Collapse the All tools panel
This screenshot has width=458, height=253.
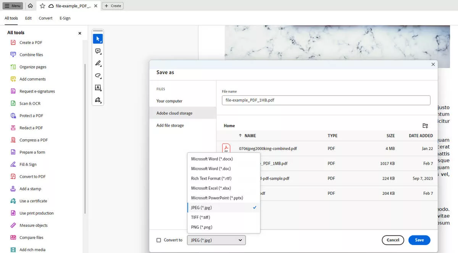pyautogui.click(x=79, y=33)
